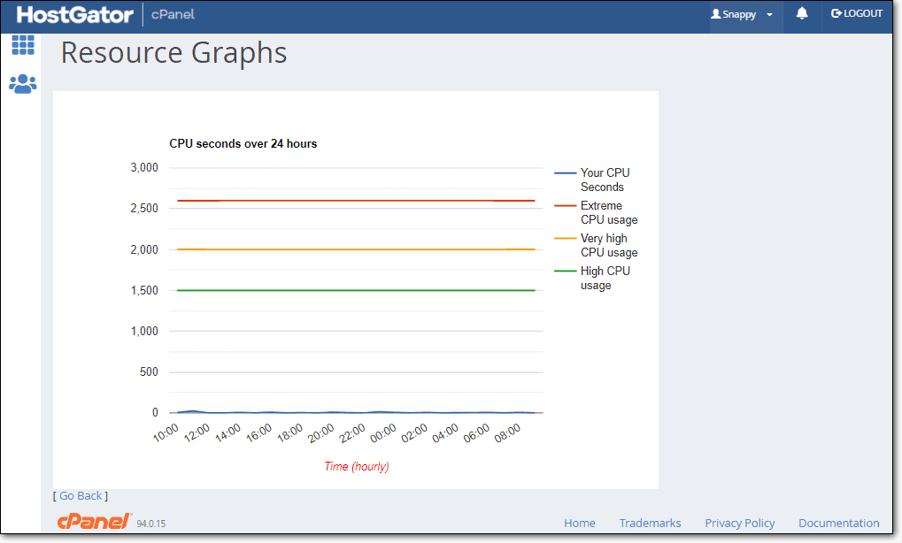Click the cPanel text beside HostGator logo

click(x=173, y=14)
